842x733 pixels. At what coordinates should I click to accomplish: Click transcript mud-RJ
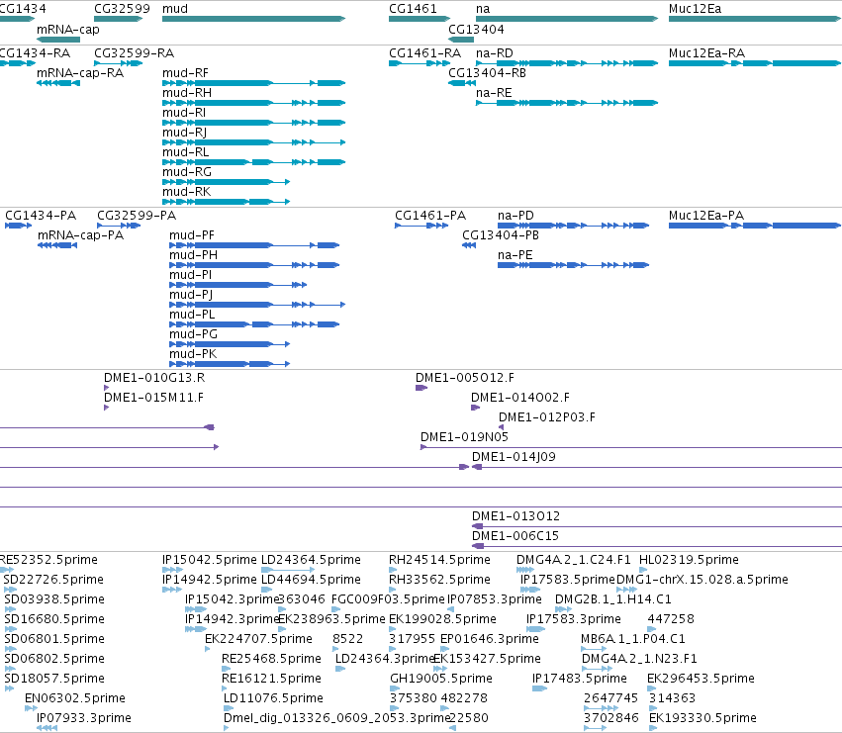pos(253,142)
